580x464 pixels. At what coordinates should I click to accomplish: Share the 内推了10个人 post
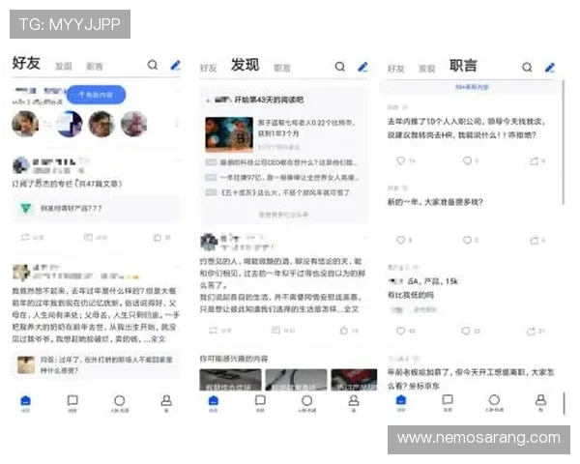tap(537, 161)
